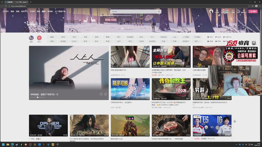Expand the 更多 category dropdown
Viewport: 262px width, 147px height.
[197, 41]
